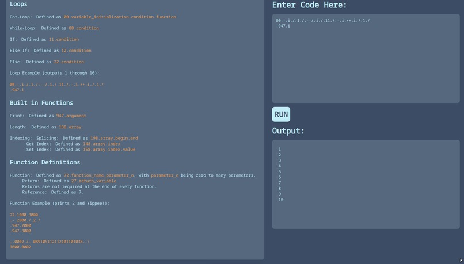Click 'Function Example (prints 2 and Yippee!)' line
464x264 pixels.
tap(59, 204)
